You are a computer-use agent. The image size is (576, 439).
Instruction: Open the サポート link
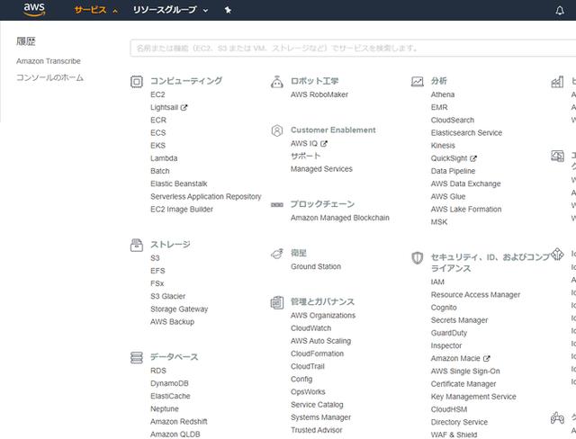(306, 156)
